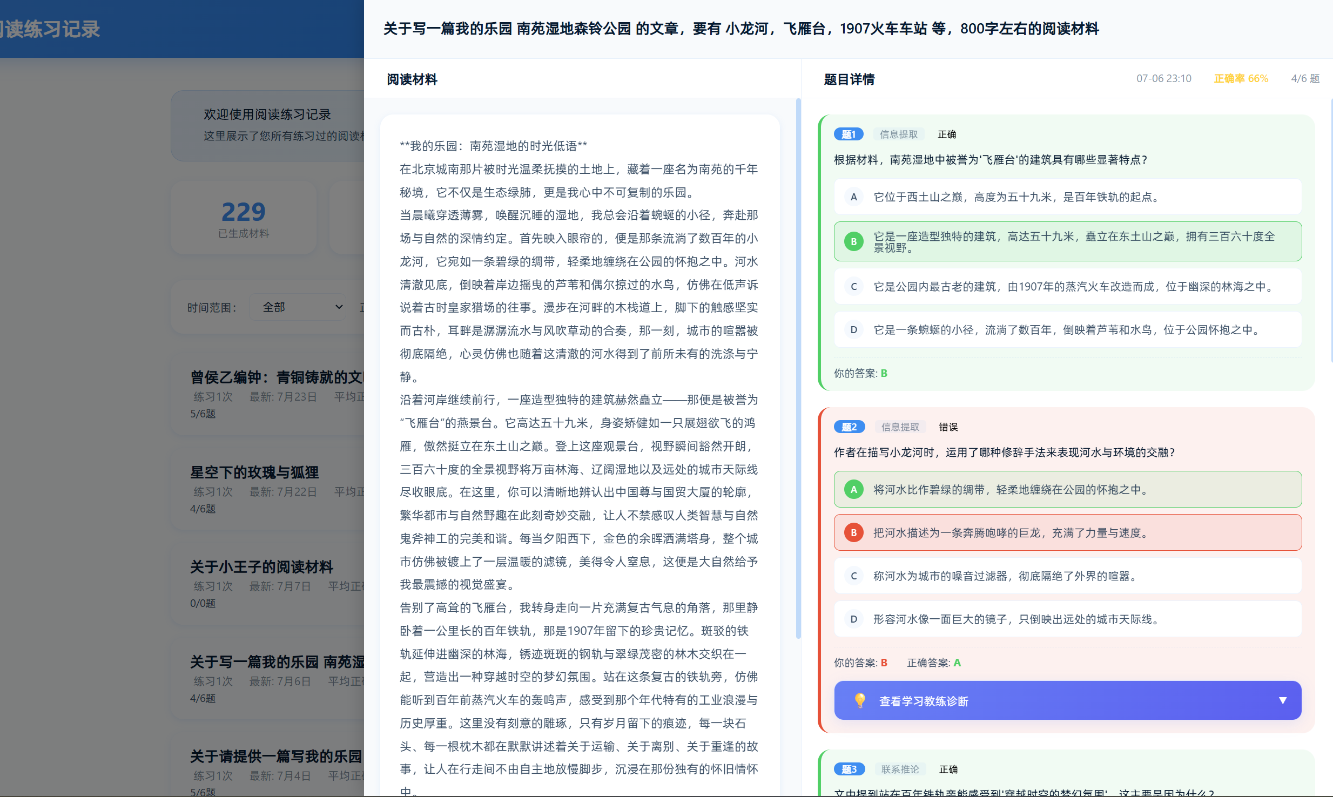Click the 正确答案: A label in question 2
Screen dimensions: 1333x797
point(933,663)
